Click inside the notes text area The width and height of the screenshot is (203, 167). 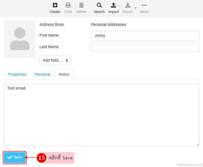coord(101,115)
